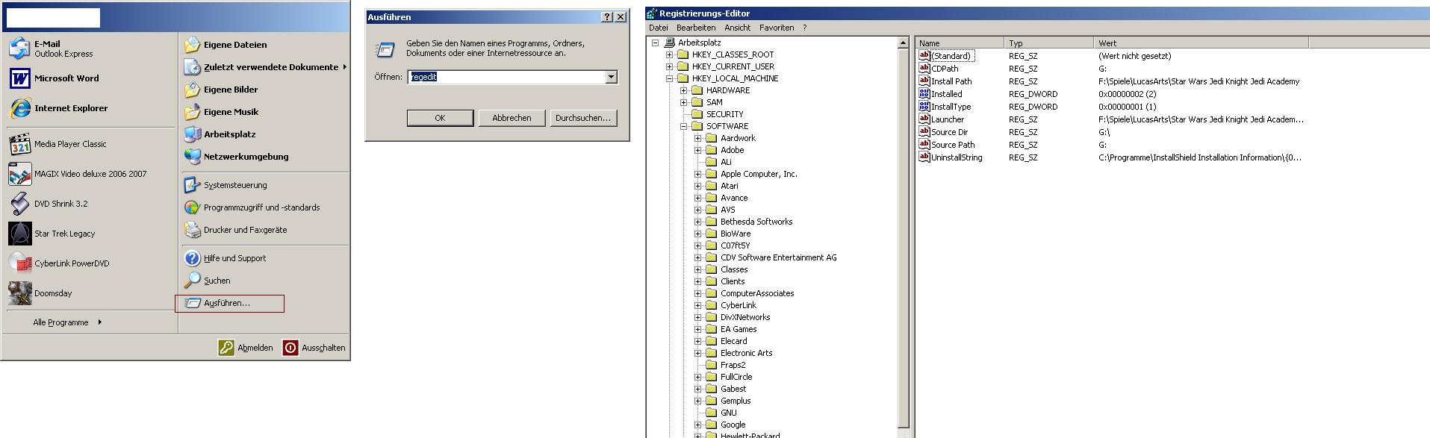Open the Bearbeiten menu
This screenshot has height=438, width=1430.
coord(696,28)
